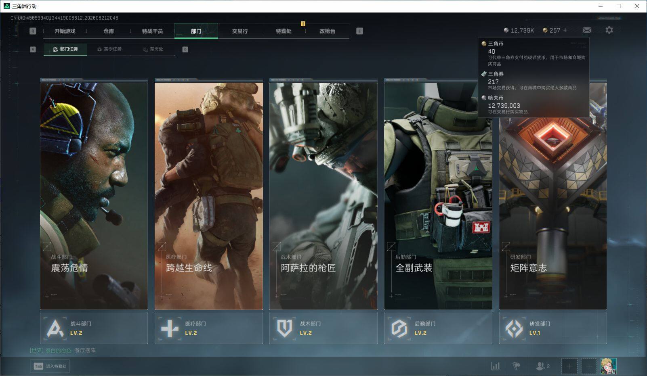Click the 研发部门 LV.1 panel
Screen dimensions: 647x376
tap(553, 328)
